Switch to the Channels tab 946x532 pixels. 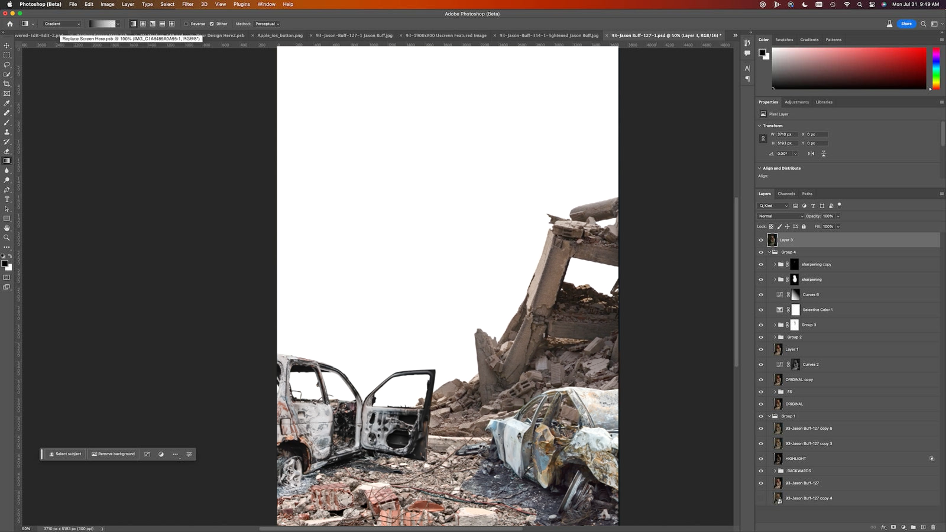[x=786, y=194]
